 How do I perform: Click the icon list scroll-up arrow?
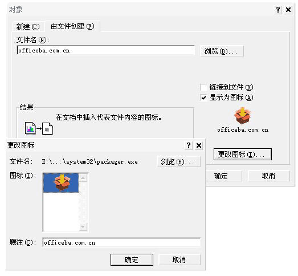(x=83, y=178)
